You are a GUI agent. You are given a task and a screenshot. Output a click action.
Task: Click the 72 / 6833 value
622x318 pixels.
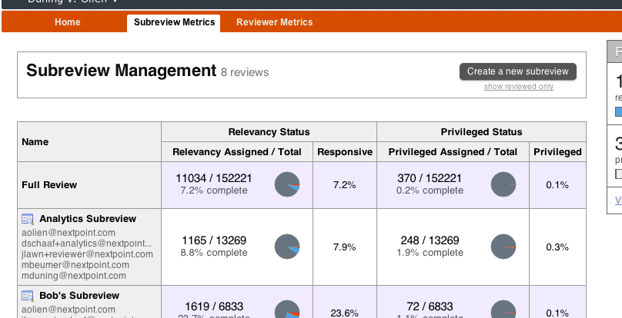430,306
